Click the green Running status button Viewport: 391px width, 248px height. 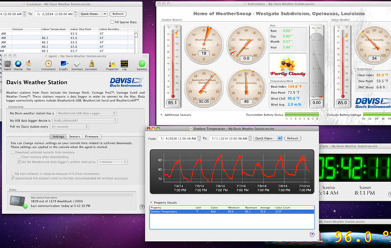tap(141, 64)
